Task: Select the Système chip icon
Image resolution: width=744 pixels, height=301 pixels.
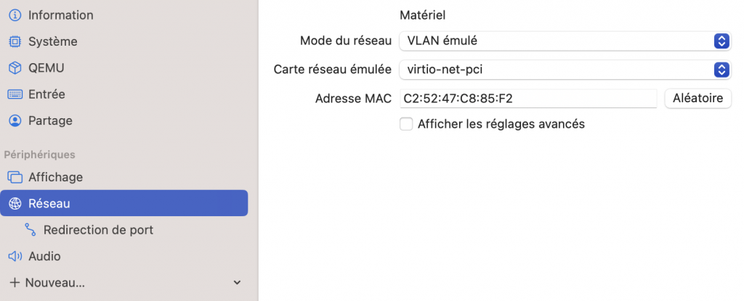Action: pos(15,41)
